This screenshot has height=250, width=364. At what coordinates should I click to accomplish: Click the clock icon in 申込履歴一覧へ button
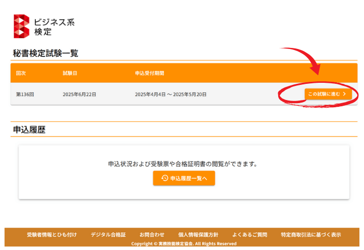tap(165, 178)
